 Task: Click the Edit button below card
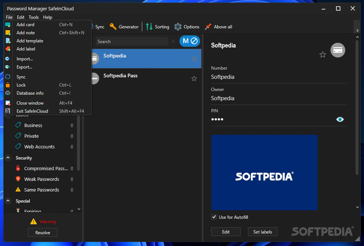click(x=225, y=232)
